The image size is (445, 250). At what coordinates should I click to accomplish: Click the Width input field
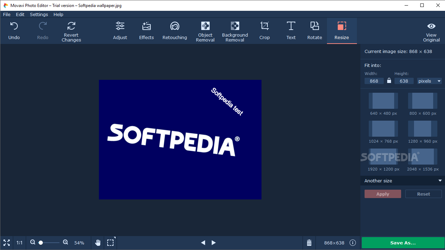point(374,81)
